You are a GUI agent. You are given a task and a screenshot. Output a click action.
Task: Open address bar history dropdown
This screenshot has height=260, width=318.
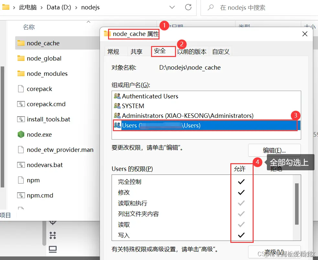tap(172, 7)
